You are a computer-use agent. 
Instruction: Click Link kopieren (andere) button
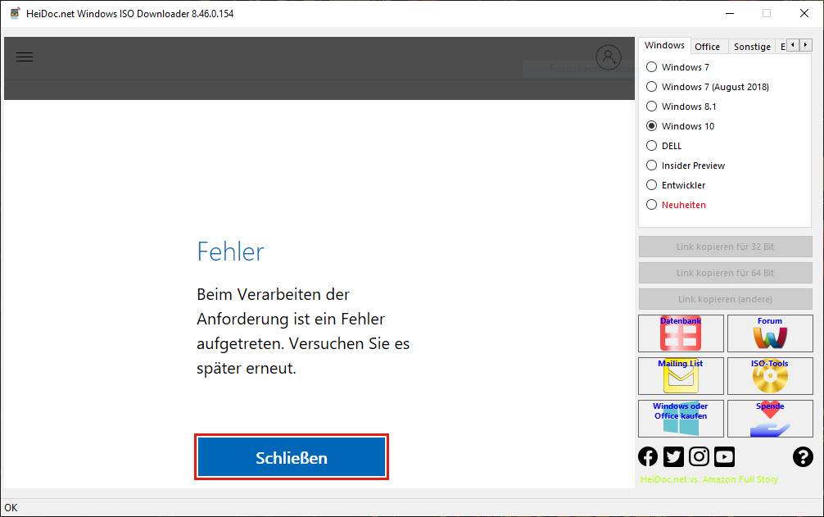pyautogui.click(x=725, y=299)
